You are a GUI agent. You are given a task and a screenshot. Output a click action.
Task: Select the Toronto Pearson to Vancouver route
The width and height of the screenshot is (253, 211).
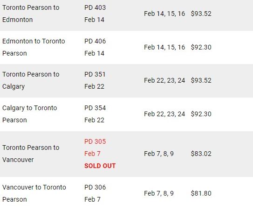(31, 154)
